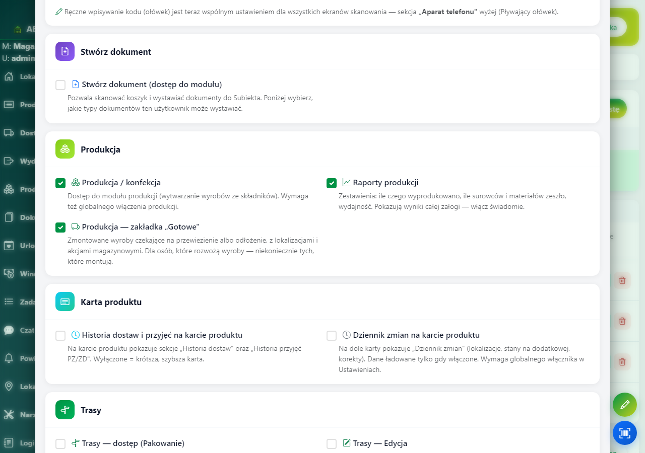Screen dimensions: 645x453
Task: Click the green Produkcja section icon
Action: [65, 149]
